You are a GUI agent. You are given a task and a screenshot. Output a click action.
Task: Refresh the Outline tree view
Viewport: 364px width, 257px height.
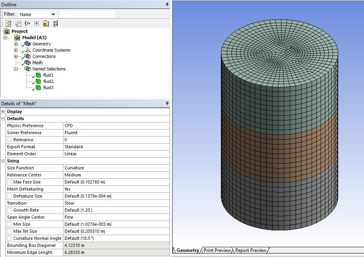coord(8,23)
